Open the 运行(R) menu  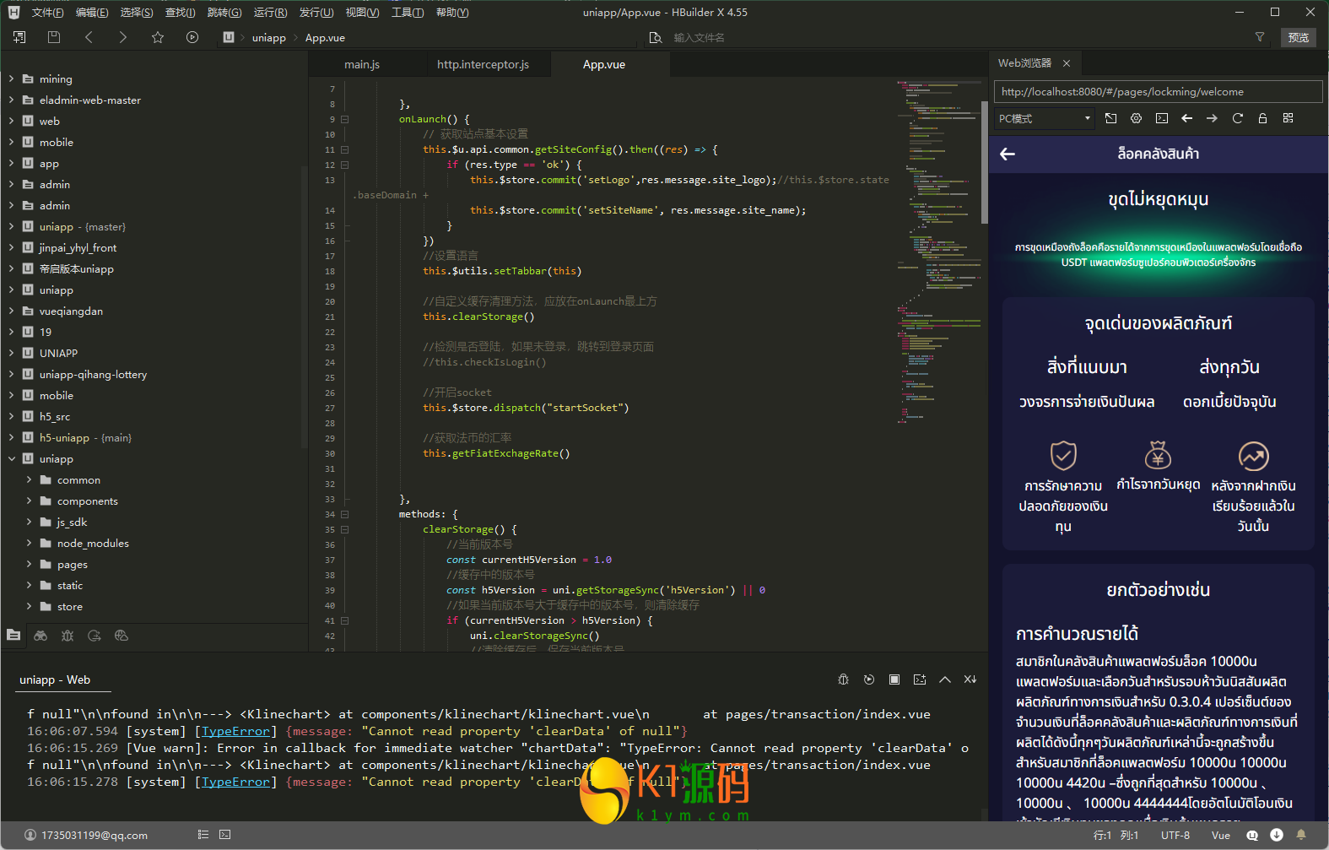tap(270, 12)
